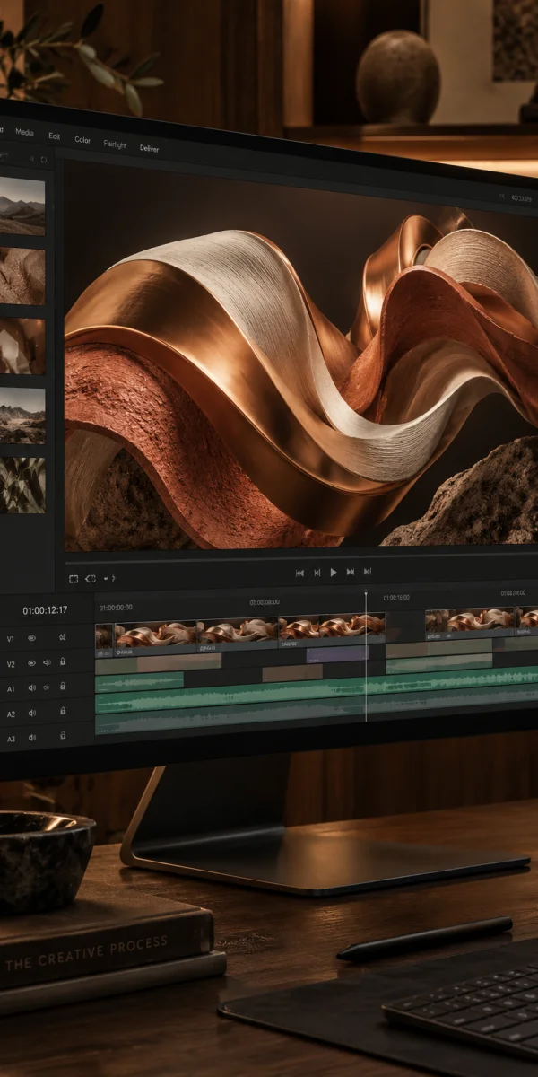Select the desert landscape thumbnail in the media pool
The image size is (538, 1077).
pyautogui.click(x=22, y=206)
